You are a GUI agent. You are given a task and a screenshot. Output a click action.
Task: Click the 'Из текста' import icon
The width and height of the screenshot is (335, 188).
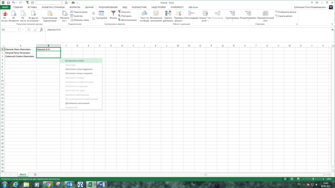[x=23, y=16]
